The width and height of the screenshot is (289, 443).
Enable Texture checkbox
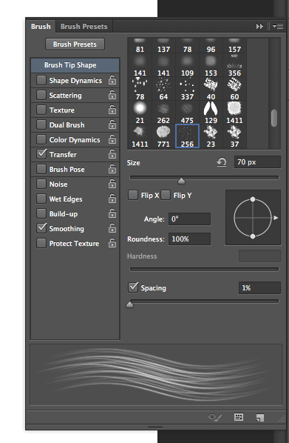point(41,110)
